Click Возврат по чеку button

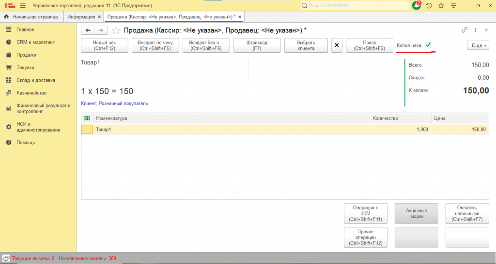(x=155, y=45)
